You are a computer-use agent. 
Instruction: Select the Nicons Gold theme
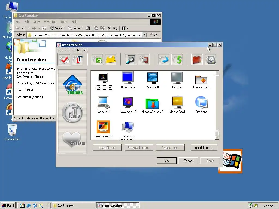[x=177, y=105]
